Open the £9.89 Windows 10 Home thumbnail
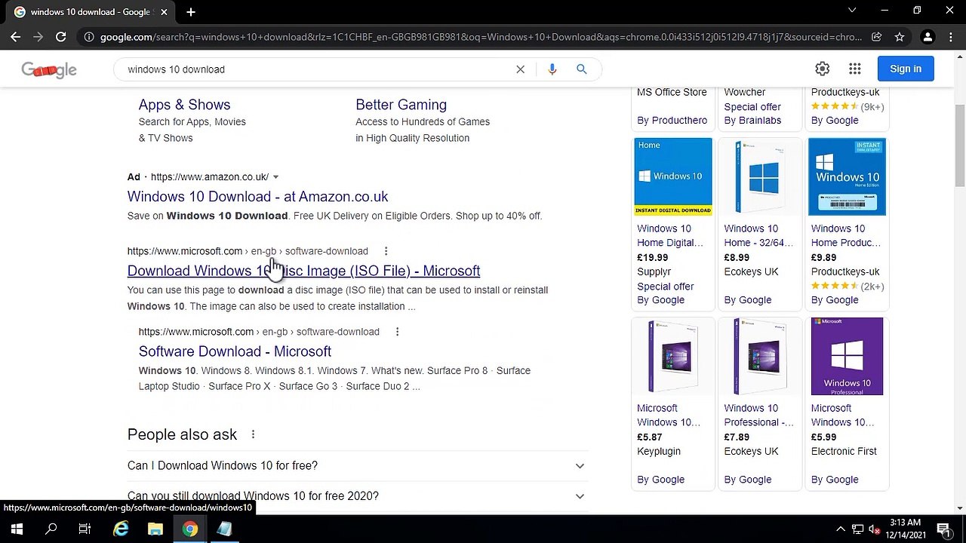The image size is (966, 543). click(x=847, y=176)
